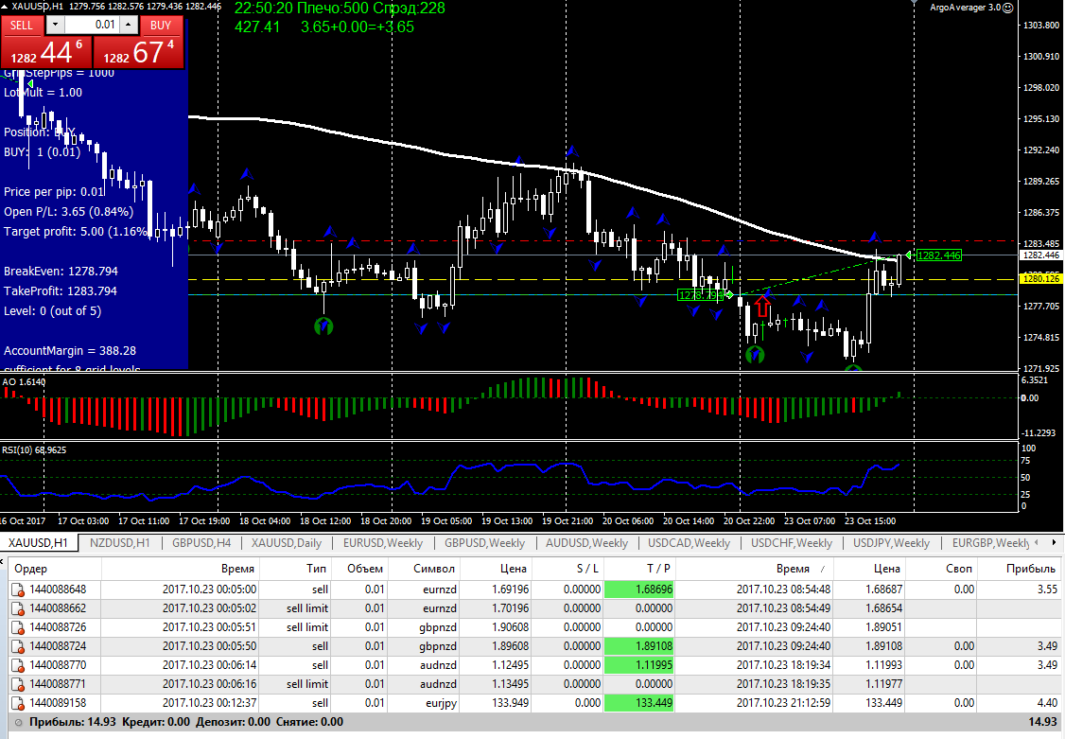The image size is (1065, 739).
Task: Click the chart shift triangle marker
Action: (x=915, y=3)
